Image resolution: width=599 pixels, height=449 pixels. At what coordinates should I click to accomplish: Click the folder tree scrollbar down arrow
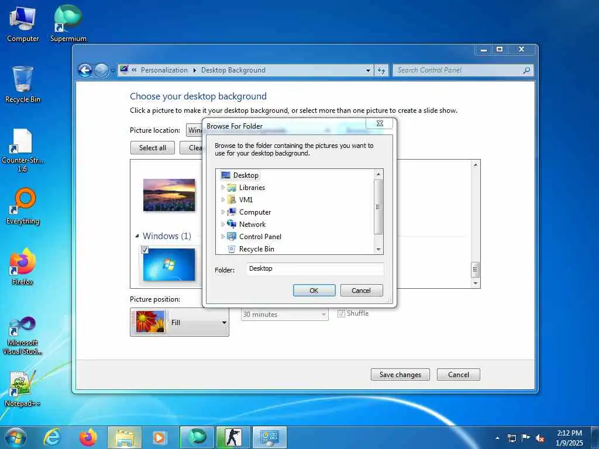tap(378, 250)
